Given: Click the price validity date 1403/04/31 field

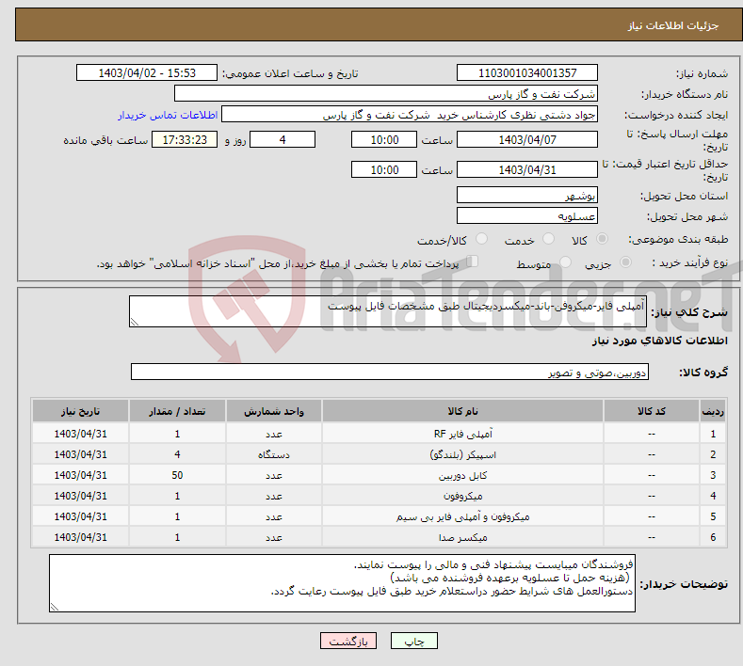Looking at the screenshot, I should pyautogui.click(x=527, y=169).
